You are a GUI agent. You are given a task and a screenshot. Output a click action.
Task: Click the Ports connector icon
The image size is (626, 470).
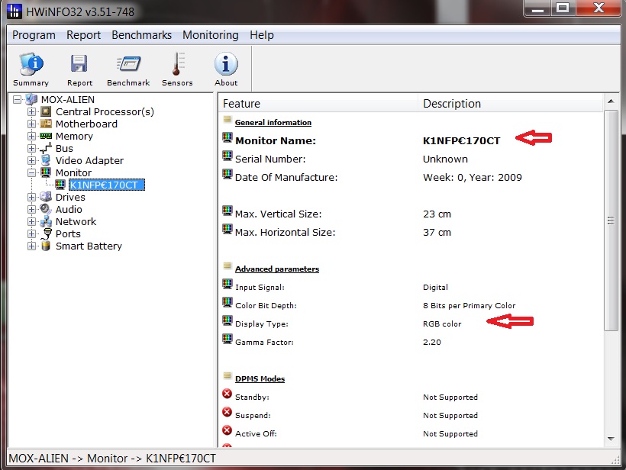(47, 233)
